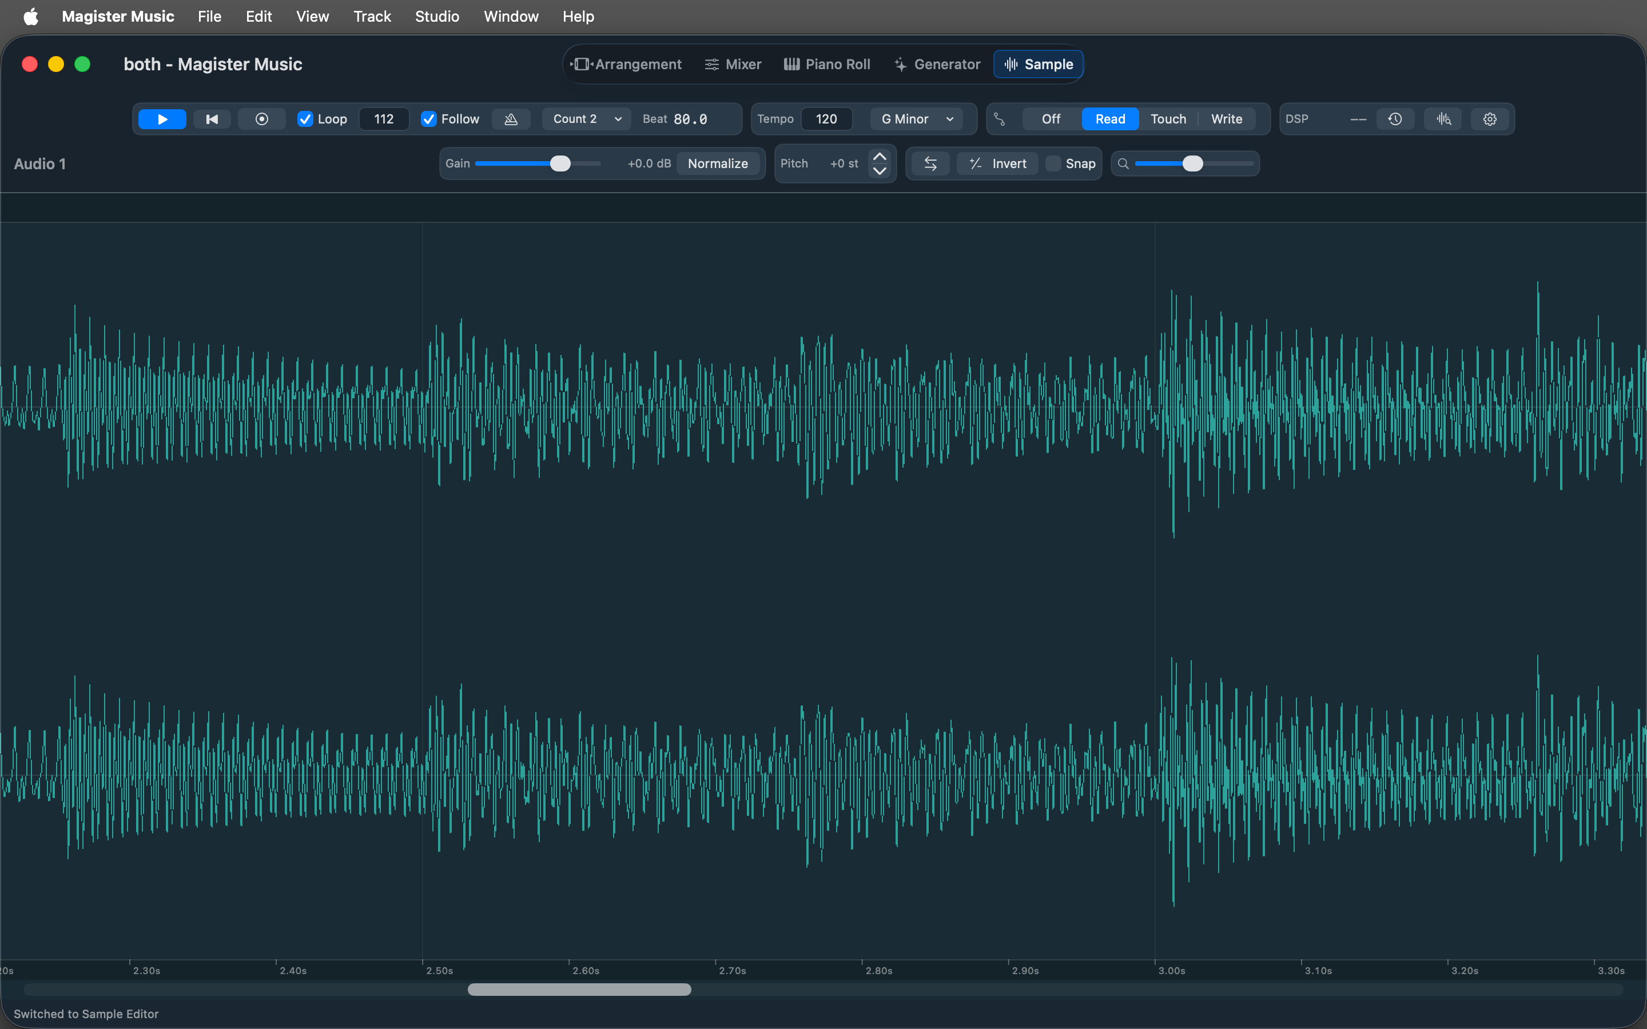This screenshot has height=1029, width=1647.
Task: Click the +0 st pitch value
Action: point(844,163)
